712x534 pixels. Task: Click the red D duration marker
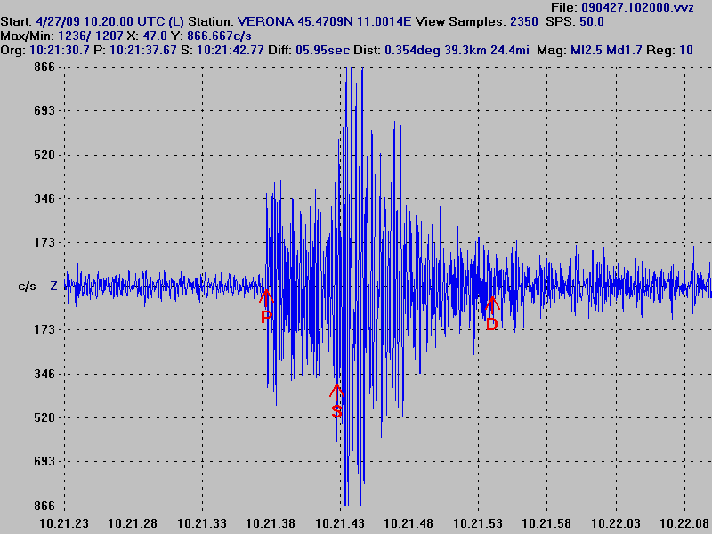coord(492,313)
